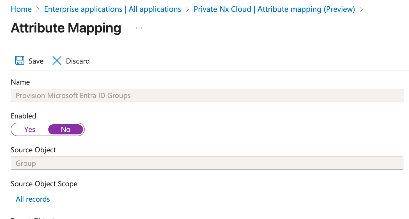Click the Name label
The width and height of the screenshot is (409, 219).
click(x=20, y=82)
